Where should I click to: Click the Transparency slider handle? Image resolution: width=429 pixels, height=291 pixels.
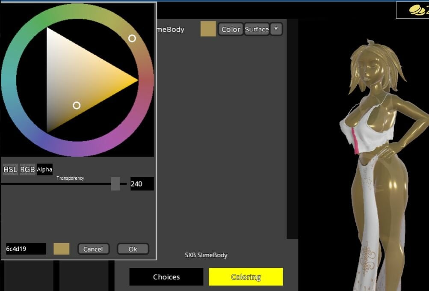(x=115, y=184)
